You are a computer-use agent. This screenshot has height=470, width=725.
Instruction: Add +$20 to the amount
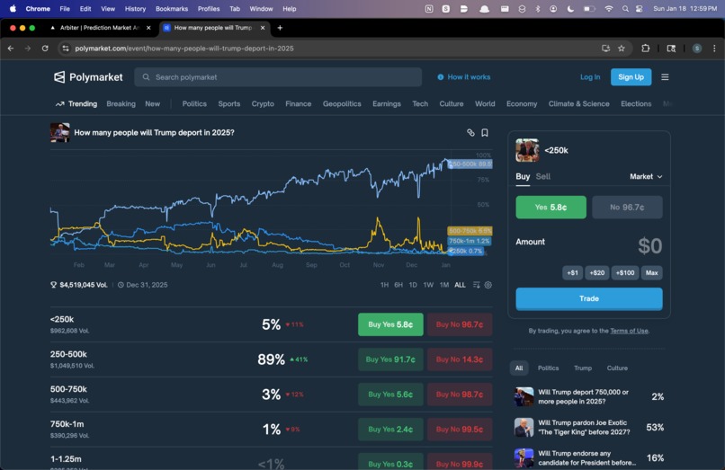(x=597, y=273)
